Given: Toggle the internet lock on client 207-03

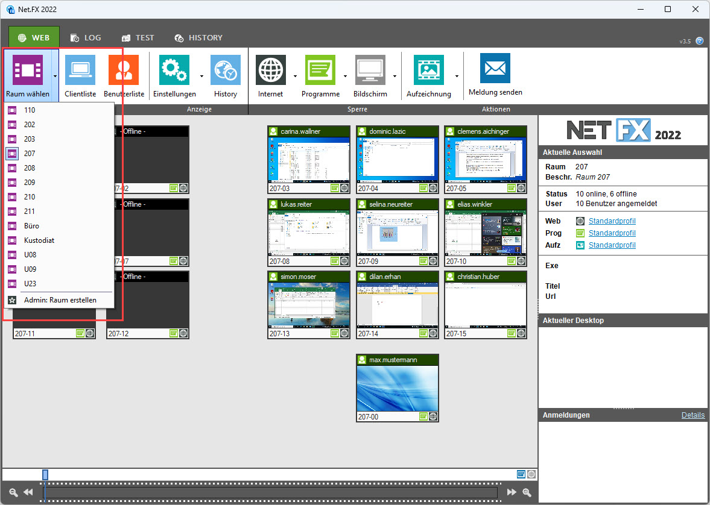Looking at the screenshot, I should coord(344,188).
